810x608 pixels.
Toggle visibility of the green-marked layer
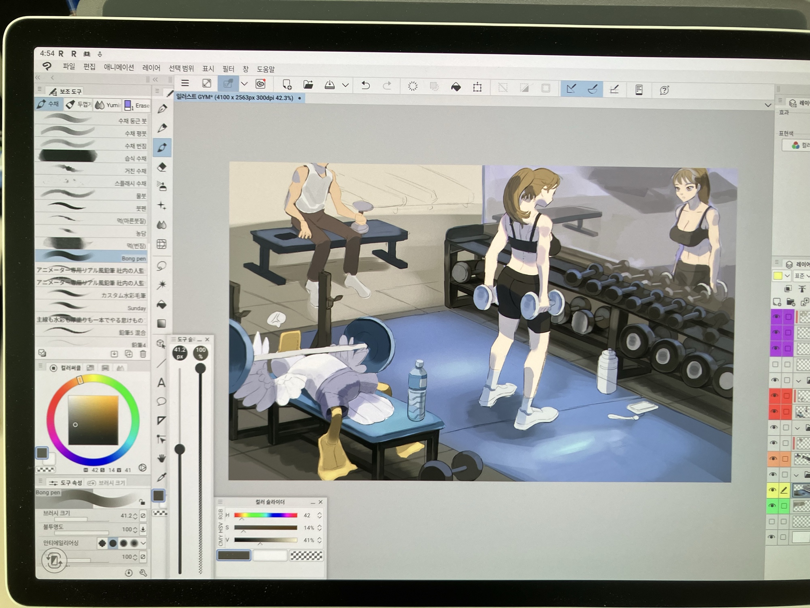(772, 505)
